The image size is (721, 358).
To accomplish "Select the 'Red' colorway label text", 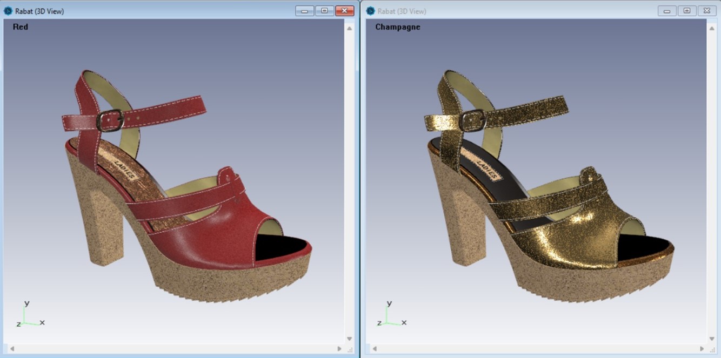I will (x=20, y=26).
